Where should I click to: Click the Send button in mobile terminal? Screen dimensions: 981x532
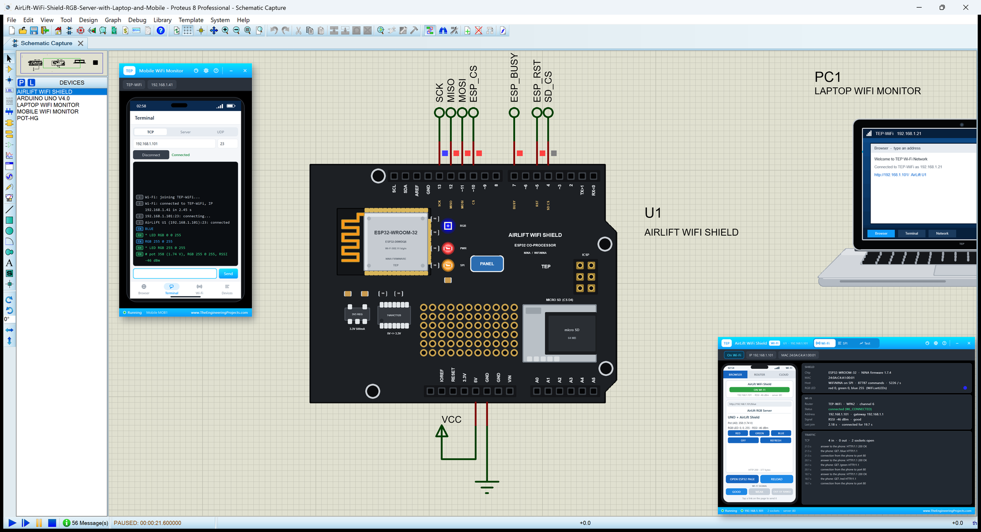[228, 274]
